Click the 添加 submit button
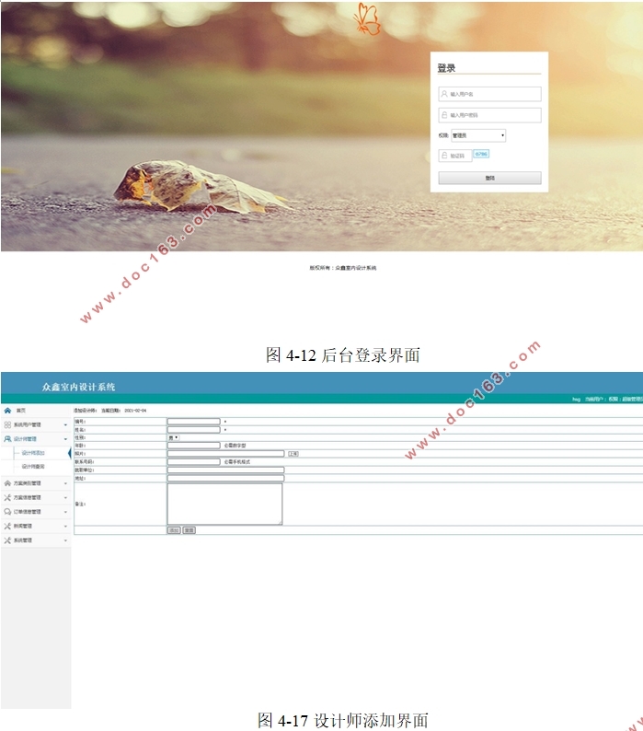The height and width of the screenshot is (731, 643). pyautogui.click(x=174, y=530)
